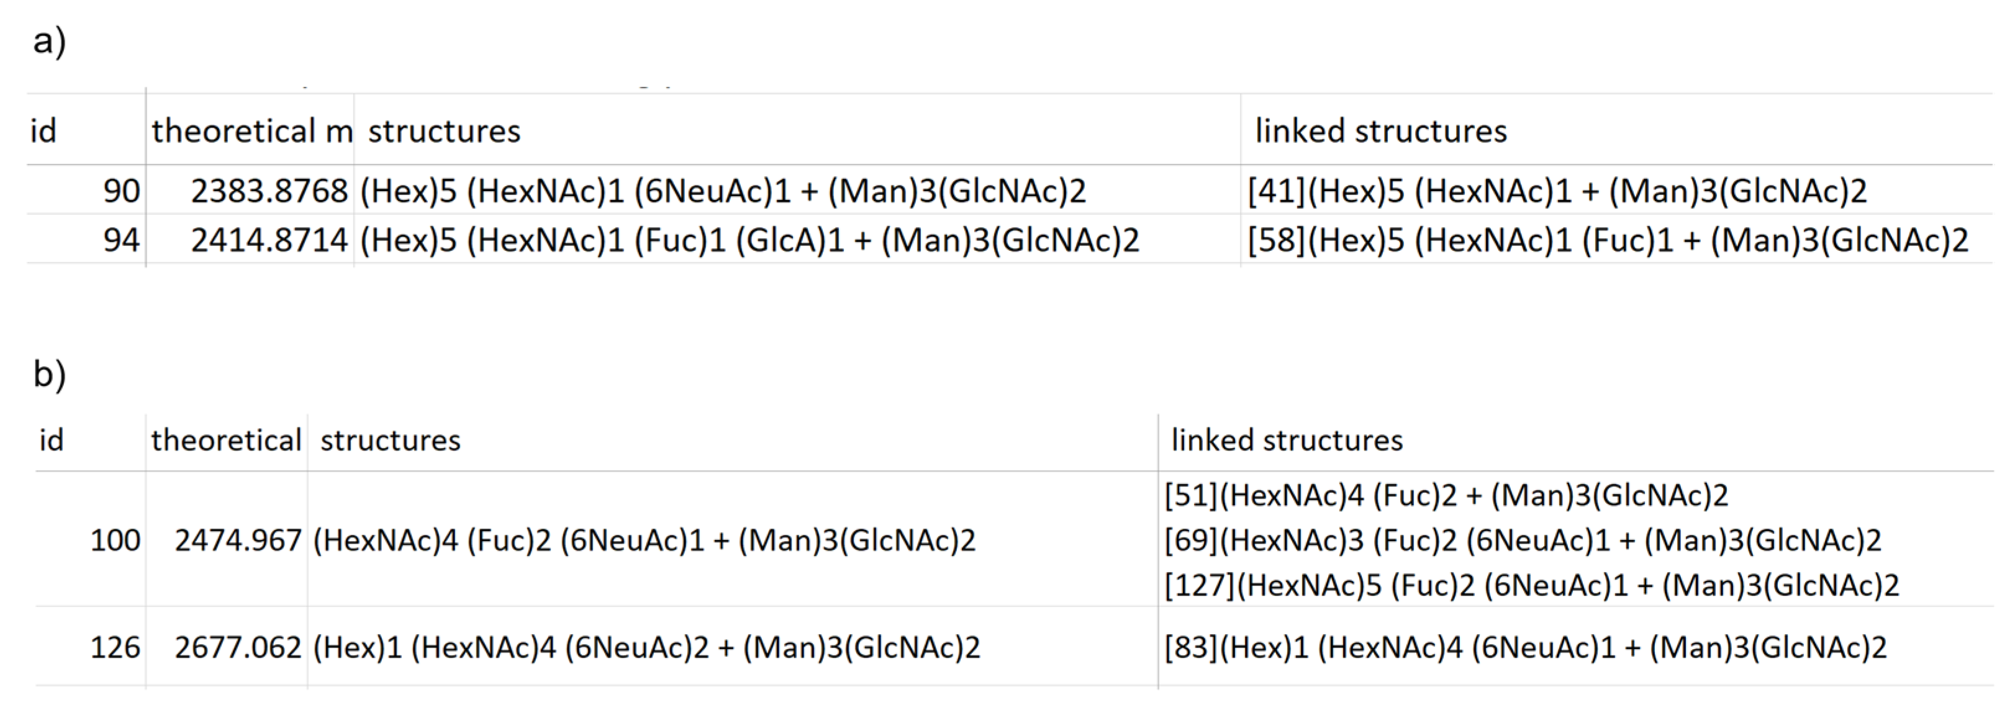Click linked structure line starting with [51]
Viewport: 2015px width, 708px height.
coord(1446,495)
